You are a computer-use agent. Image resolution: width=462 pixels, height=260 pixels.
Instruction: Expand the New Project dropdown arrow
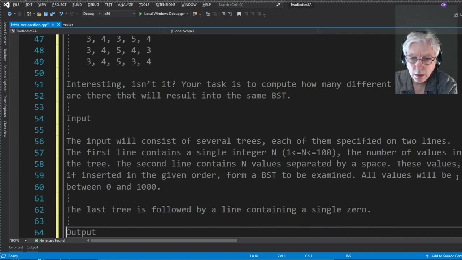[x=34, y=14]
